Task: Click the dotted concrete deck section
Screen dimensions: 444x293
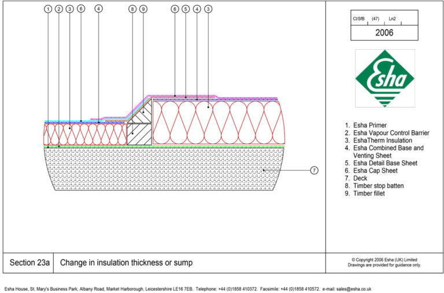Action: [x=164, y=169]
